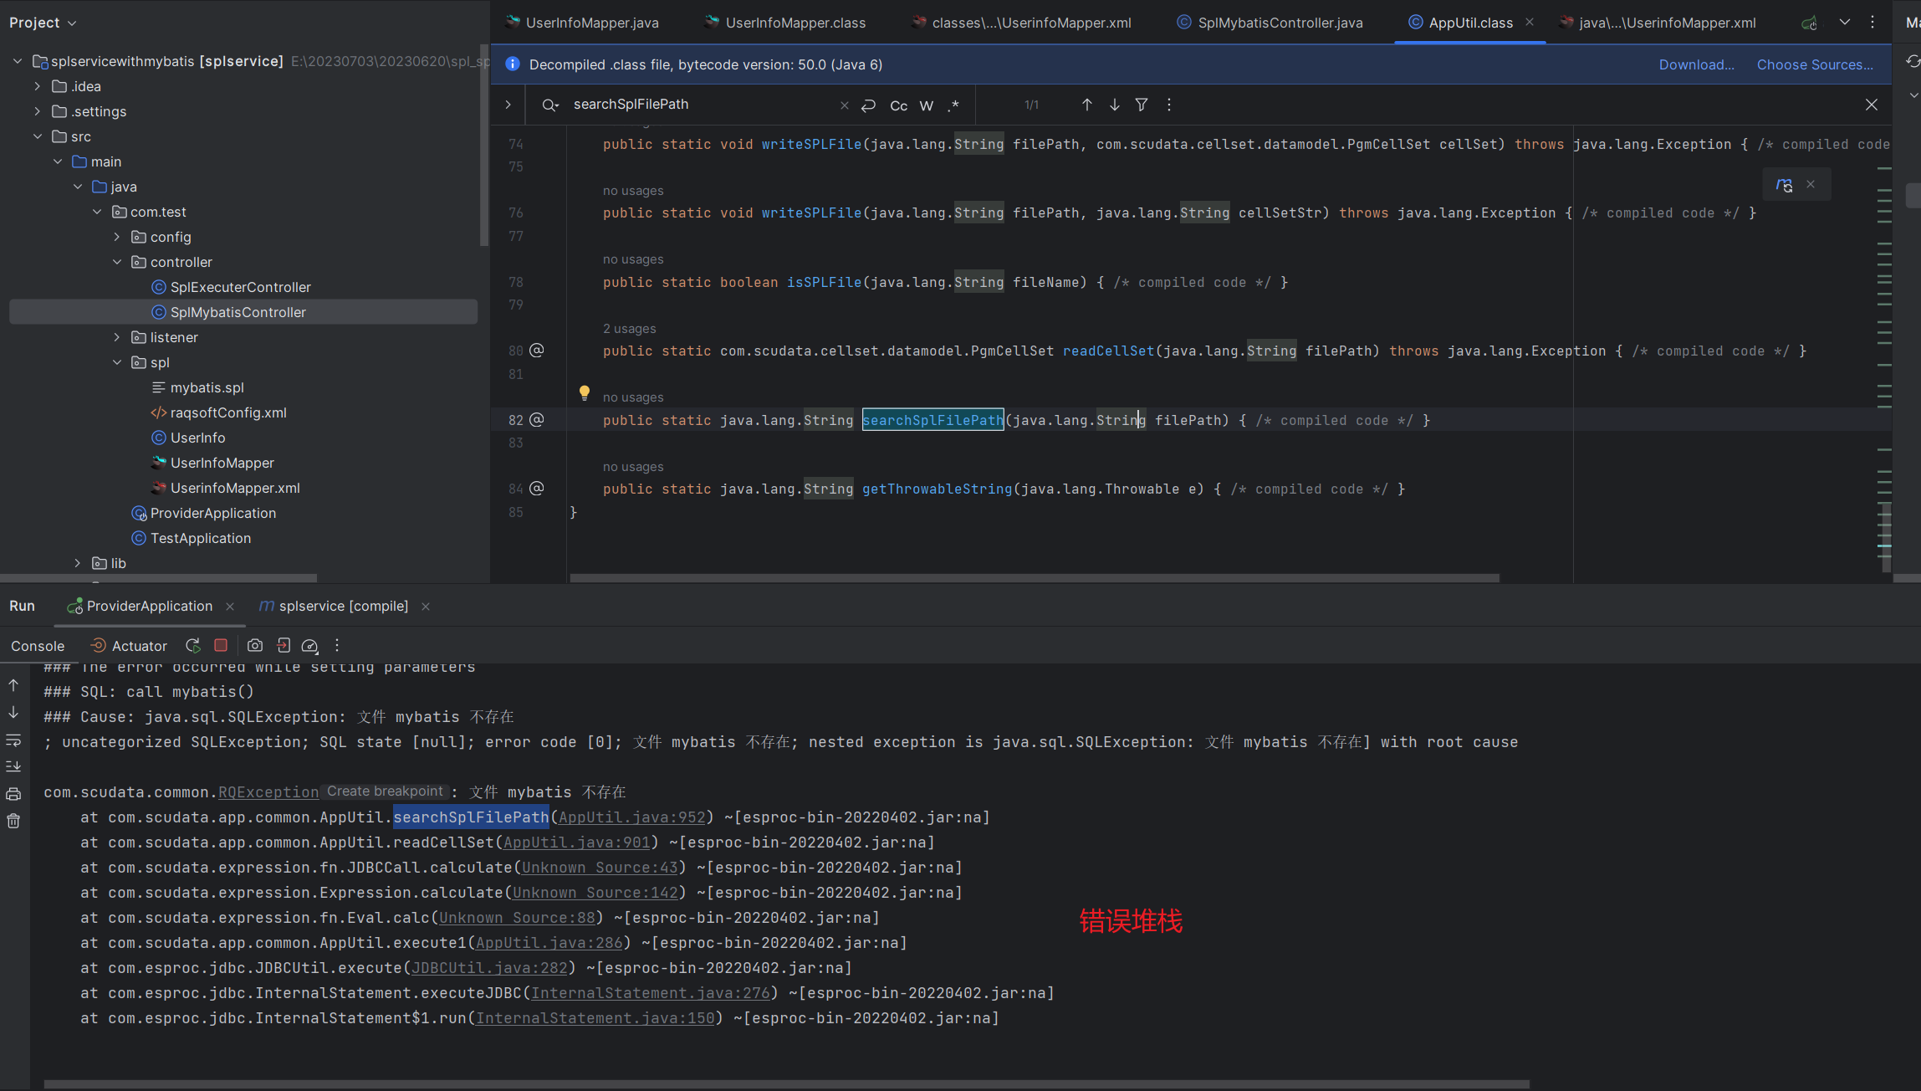Enable Regex (.*) search option
Viewport: 1921px width, 1091px height.
pos(953,105)
